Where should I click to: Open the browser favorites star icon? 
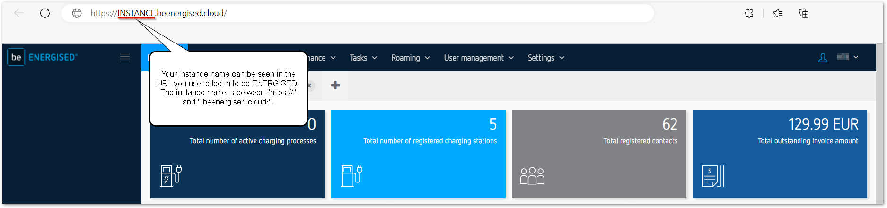tap(778, 13)
